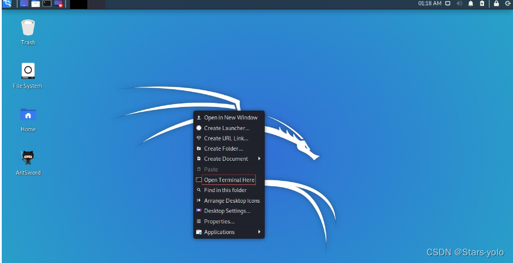The image size is (513, 263).
Task: Open Desktop Settings... from context menu
Action: point(229,210)
